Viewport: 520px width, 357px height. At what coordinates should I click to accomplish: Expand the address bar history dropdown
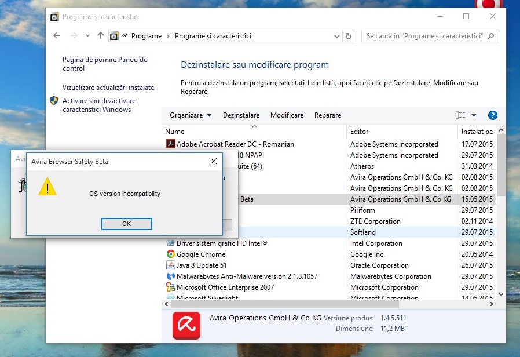[x=337, y=36]
